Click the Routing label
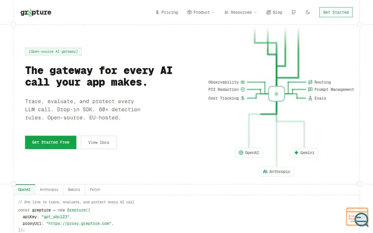 pos(323,82)
